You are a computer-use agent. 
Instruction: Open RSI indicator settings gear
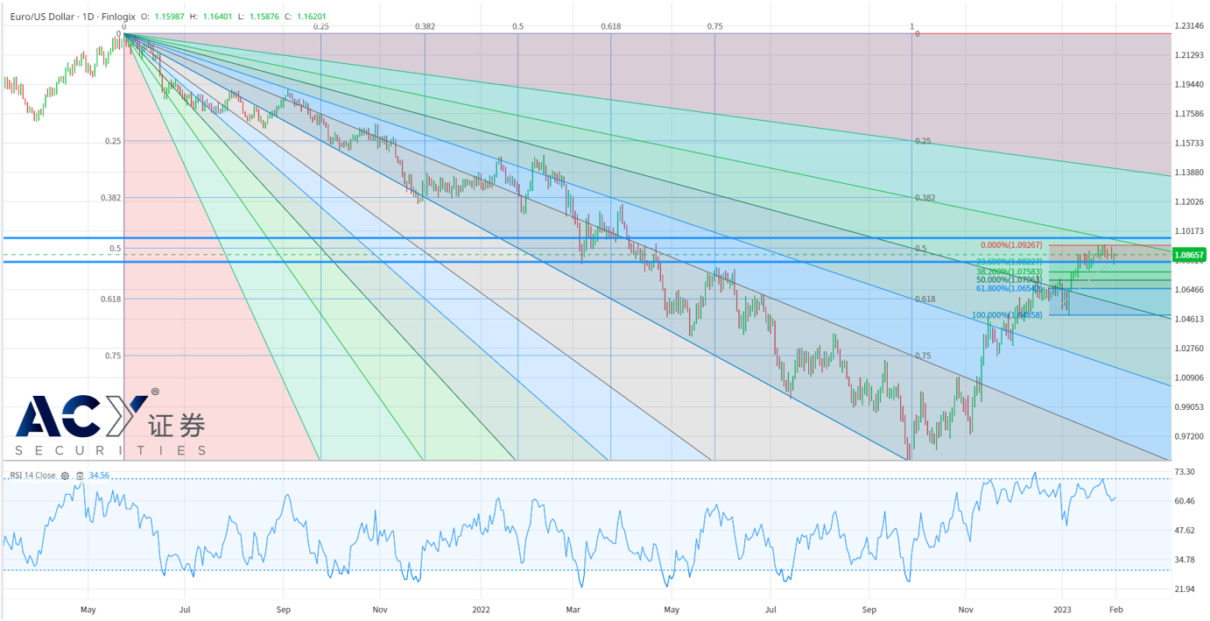65,476
